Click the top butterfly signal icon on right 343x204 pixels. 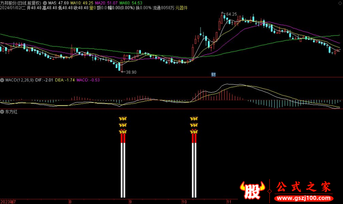194,118
